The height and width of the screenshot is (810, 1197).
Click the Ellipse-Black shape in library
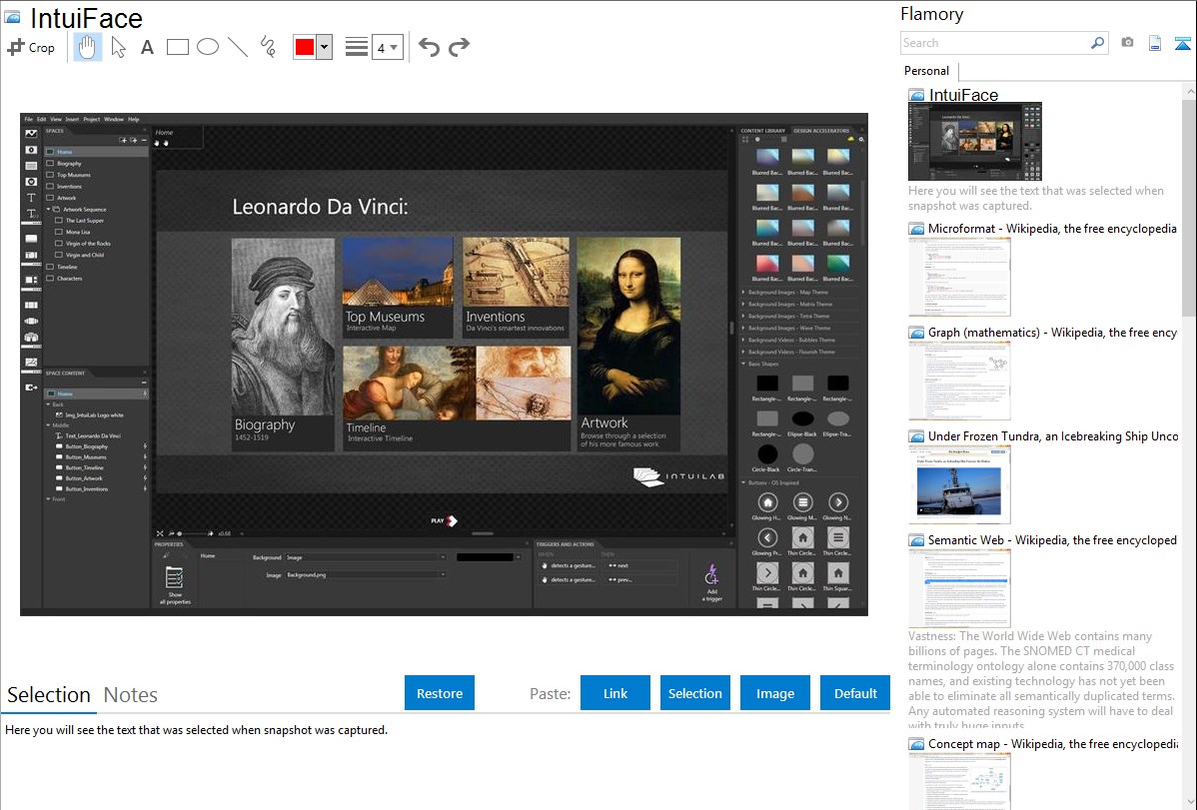tap(802, 418)
